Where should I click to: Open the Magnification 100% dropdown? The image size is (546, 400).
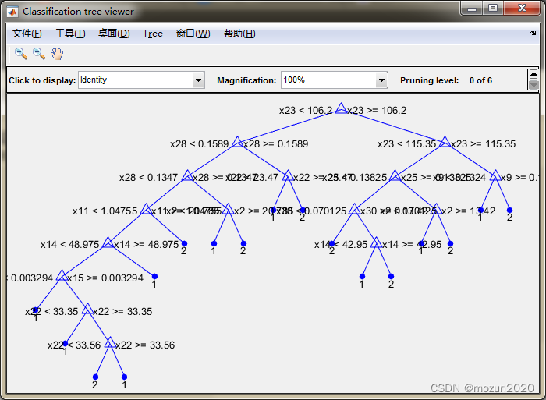click(x=335, y=80)
